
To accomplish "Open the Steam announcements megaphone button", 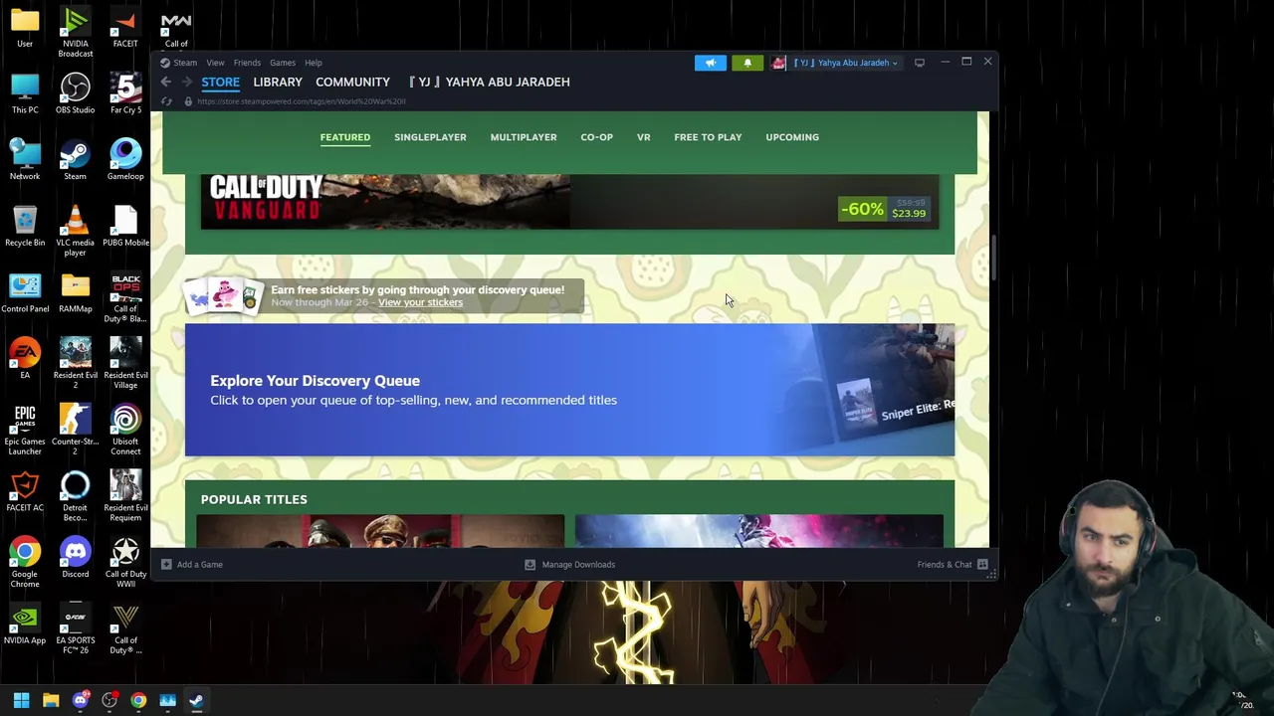I will [711, 63].
